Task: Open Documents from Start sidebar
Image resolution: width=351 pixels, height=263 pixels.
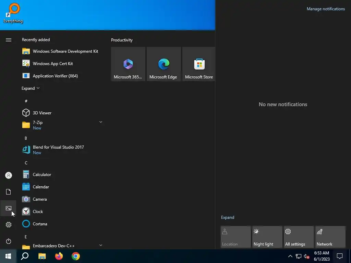Action: pos(9,192)
